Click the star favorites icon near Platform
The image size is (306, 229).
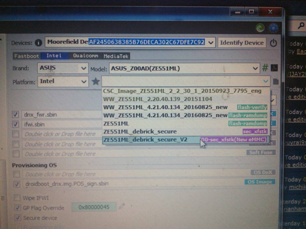(x=96, y=81)
